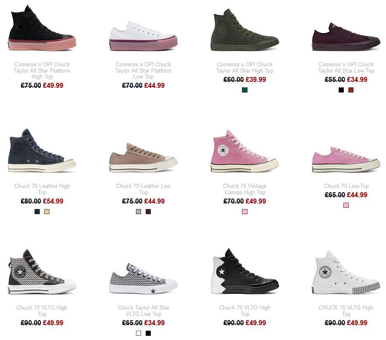This screenshot has width=386, height=340.
Task: View the zigzag VLTG low top shoe image
Action: click(144, 278)
